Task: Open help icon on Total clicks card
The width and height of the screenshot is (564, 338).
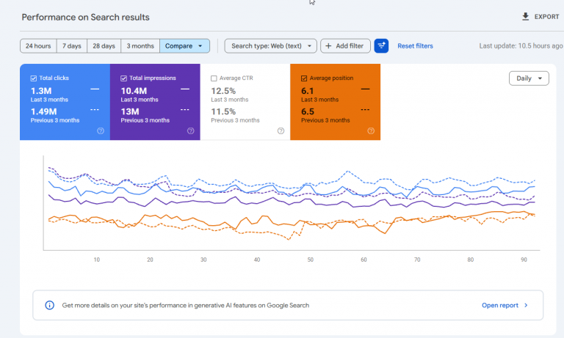Action: pos(101,131)
